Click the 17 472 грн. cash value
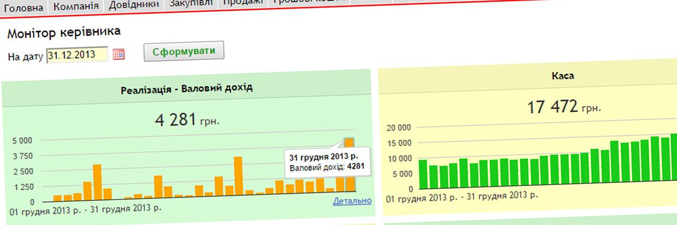Viewport: 677px width, 225px height. click(x=563, y=107)
